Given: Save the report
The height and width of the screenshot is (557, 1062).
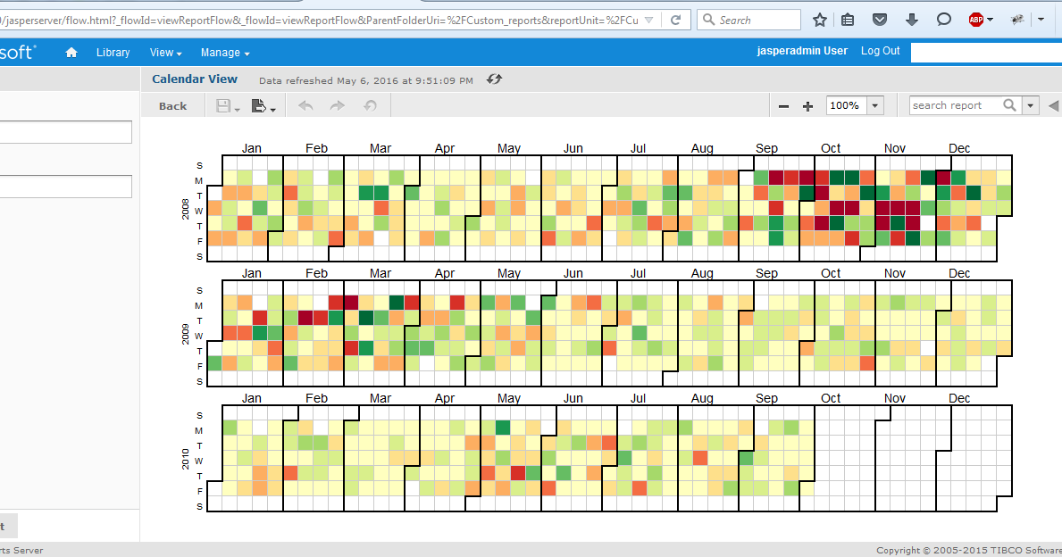Looking at the screenshot, I should coord(222,104).
